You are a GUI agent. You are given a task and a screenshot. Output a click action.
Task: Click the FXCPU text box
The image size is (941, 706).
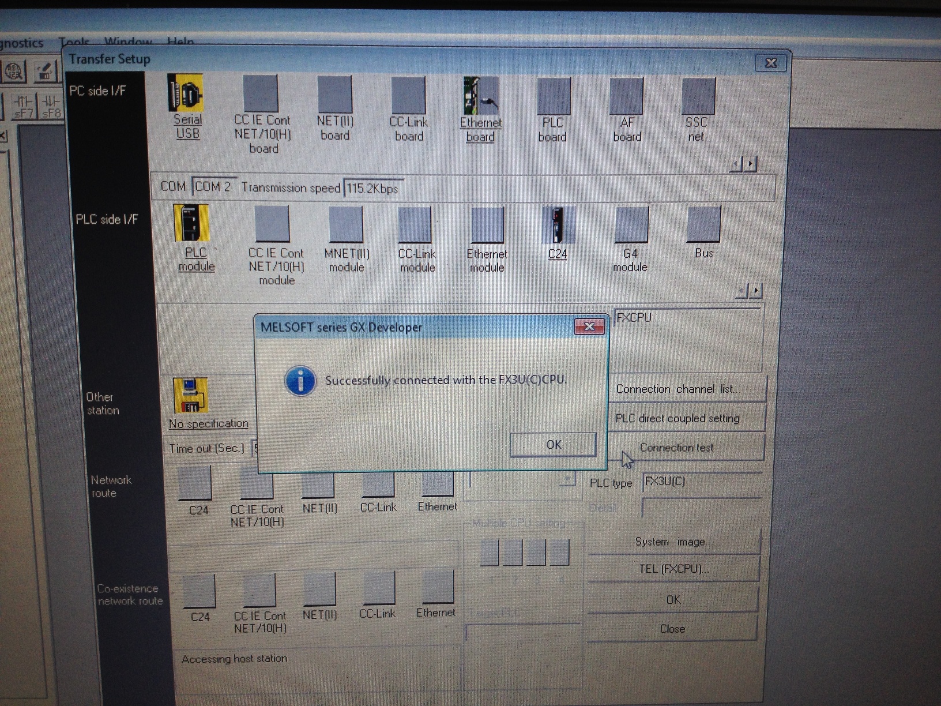[688, 340]
